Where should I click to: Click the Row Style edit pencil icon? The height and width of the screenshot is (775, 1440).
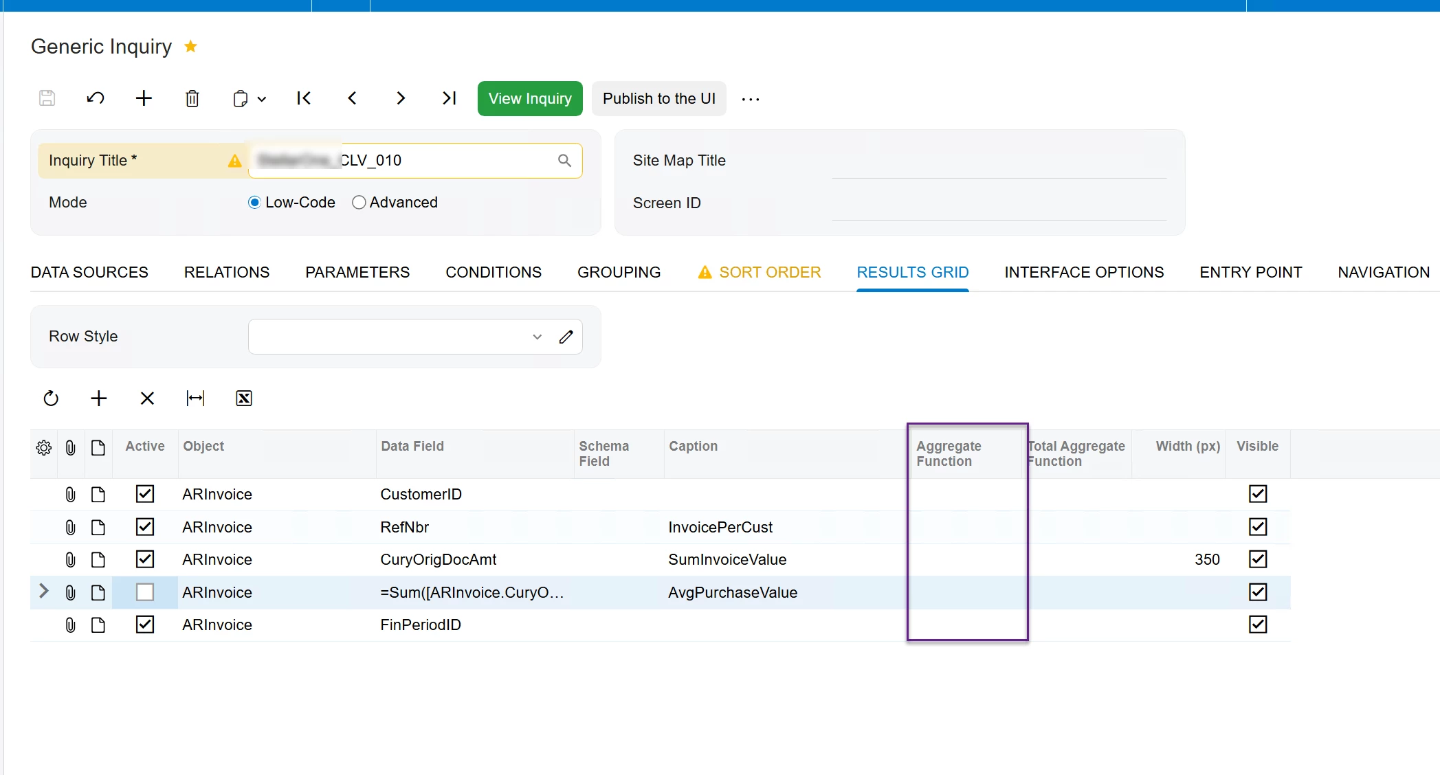click(566, 337)
